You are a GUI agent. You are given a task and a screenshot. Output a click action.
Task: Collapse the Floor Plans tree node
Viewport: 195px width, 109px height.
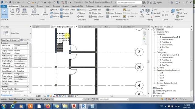[x=154, y=35]
